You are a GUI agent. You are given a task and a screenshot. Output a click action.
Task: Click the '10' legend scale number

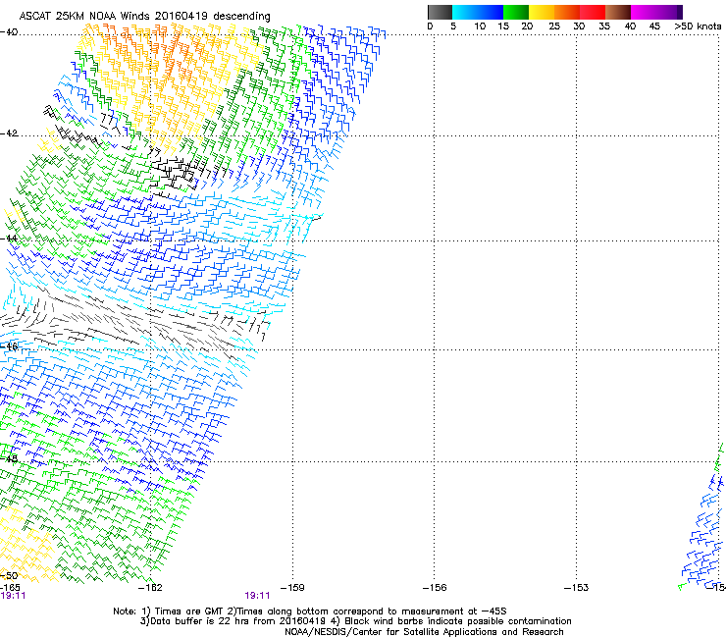click(x=480, y=27)
